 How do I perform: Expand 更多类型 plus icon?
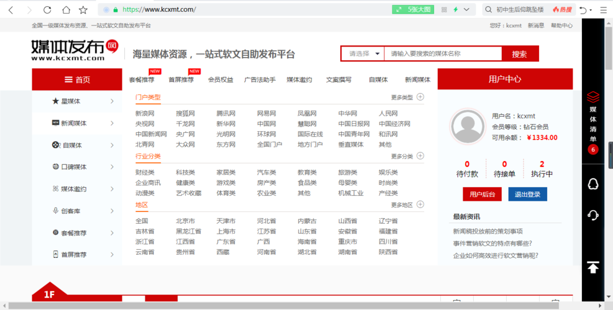point(420,97)
